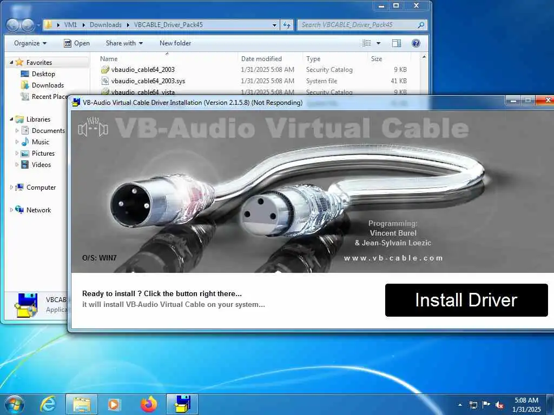Open Windows Media Player from taskbar
This screenshot has width=554, height=415.
click(114, 404)
